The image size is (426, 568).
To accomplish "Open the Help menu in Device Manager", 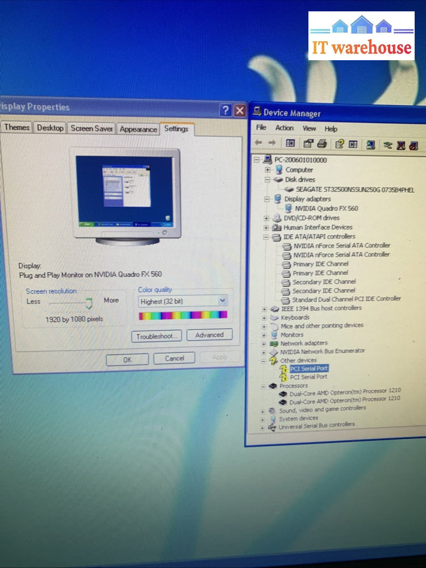I will [331, 129].
